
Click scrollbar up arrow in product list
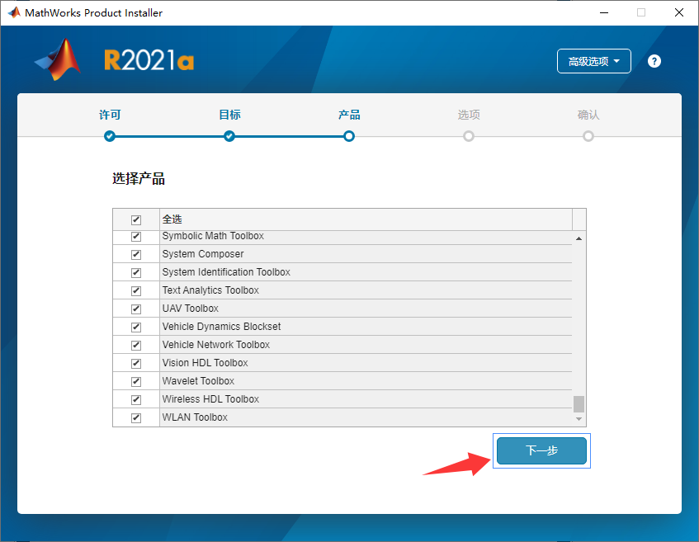tap(579, 239)
